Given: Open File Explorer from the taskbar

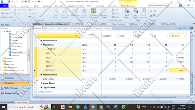Looking at the screenshot, I should click(x=70, y=107).
